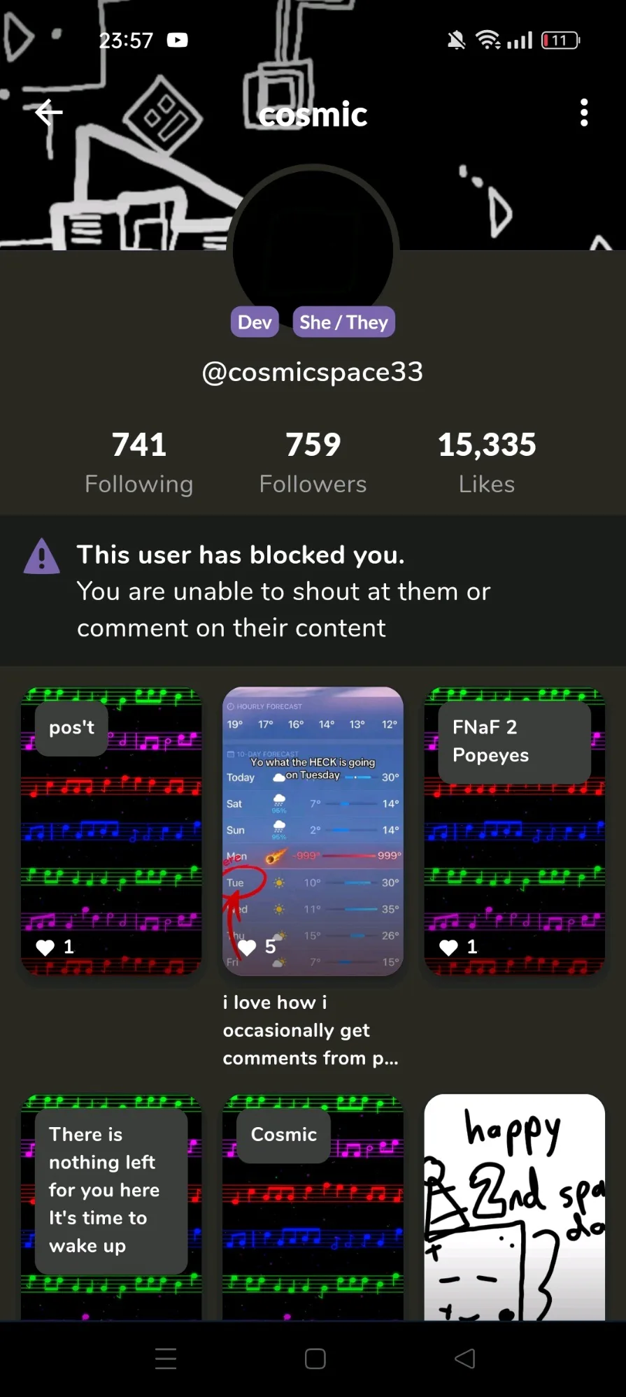Open the FNaF 2 Popeyes post
Image resolution: width=626 pixels, height=1397 pixels.
[x=515, y=831]
